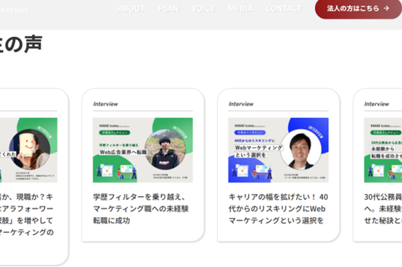Click the AREWAY site logo
Image resolution: width=402 pixels, height=267 pixels.
coord(14,10)
